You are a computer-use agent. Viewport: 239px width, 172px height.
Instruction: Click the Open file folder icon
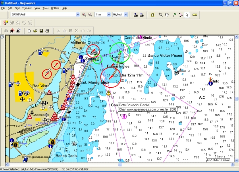(35, 31)
